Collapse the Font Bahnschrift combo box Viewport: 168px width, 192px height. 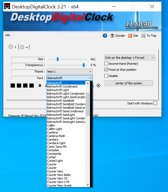pyautogui.click(x=70, y=78)
